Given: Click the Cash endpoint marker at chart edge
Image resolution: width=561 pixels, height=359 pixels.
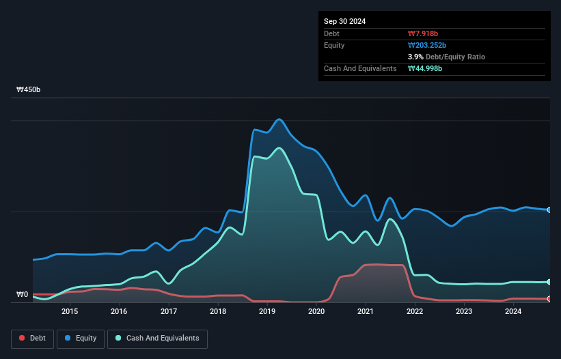Looking at the screenshot, I should 549,282.
